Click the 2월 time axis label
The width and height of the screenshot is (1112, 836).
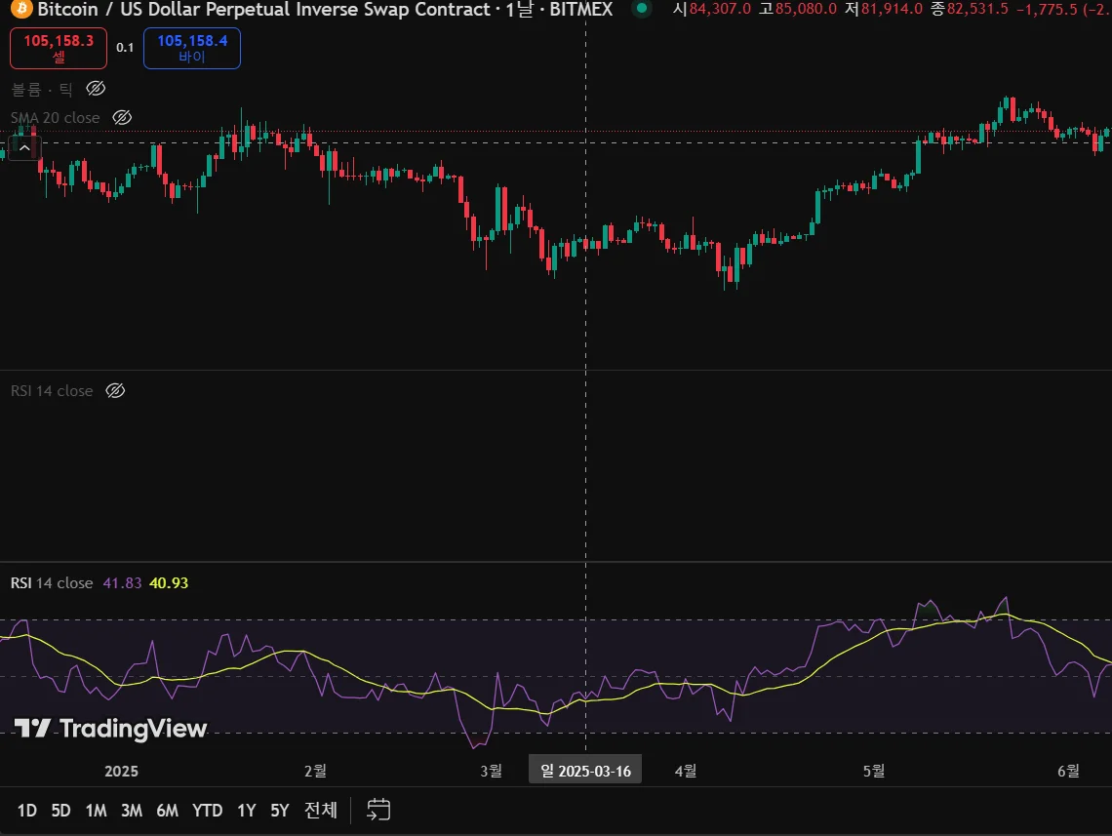(x=316, y=770)
